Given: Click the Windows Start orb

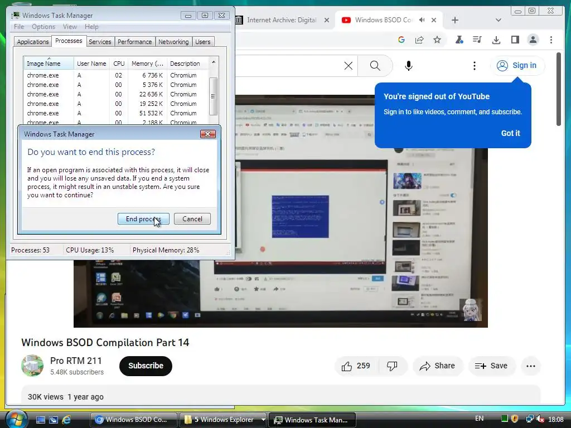Looking at the screenshot, I should click(16, 419).
